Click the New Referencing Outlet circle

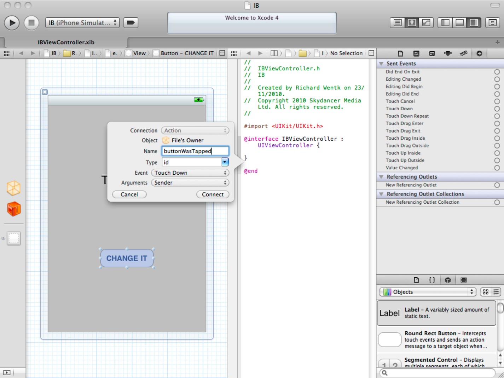pyautogui.click(x=497, y=185)
